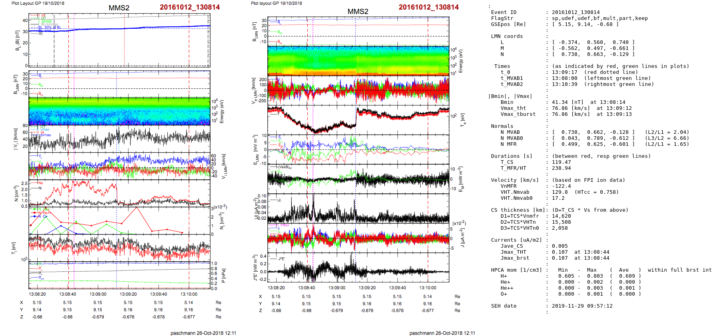722x336 pixels.
Task: Click the SEH date value 2019-11-29 09:57:12
Action: pos(582,306)
